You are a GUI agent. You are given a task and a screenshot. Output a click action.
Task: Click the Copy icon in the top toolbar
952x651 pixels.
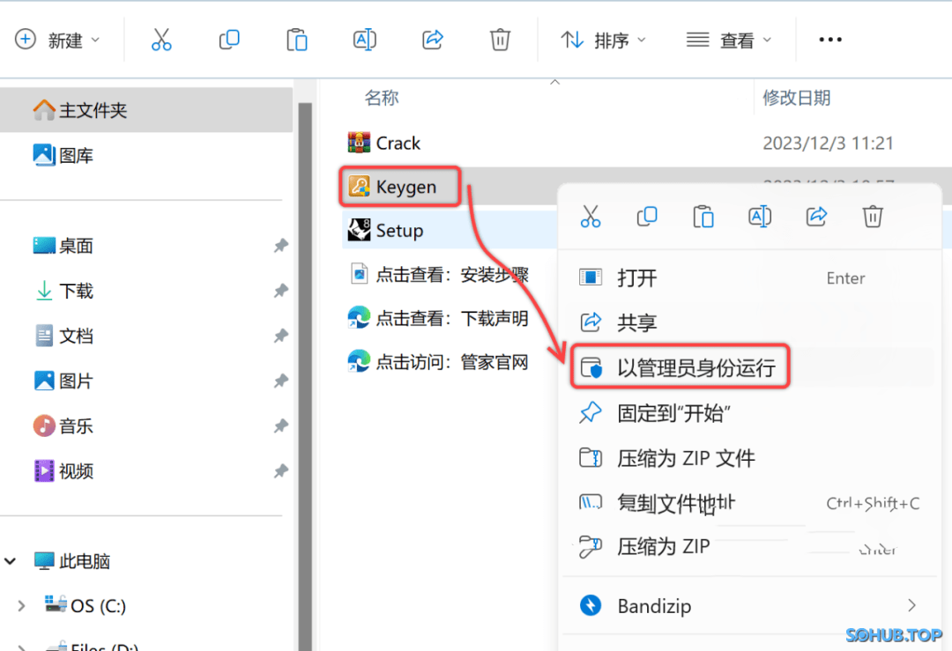[229, 39]
